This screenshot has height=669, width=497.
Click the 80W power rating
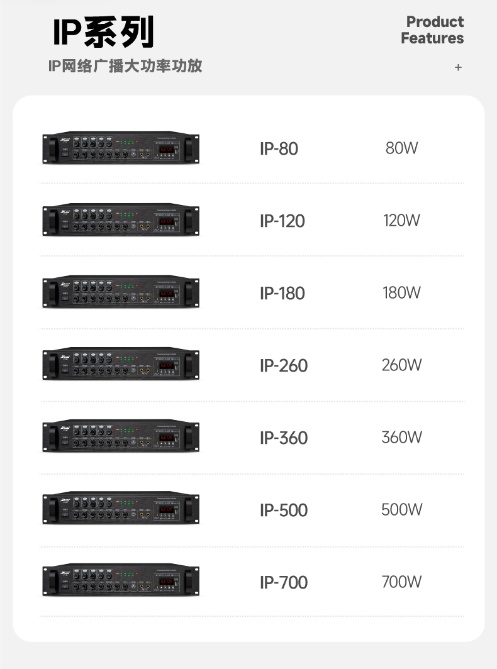click(401, 148)
